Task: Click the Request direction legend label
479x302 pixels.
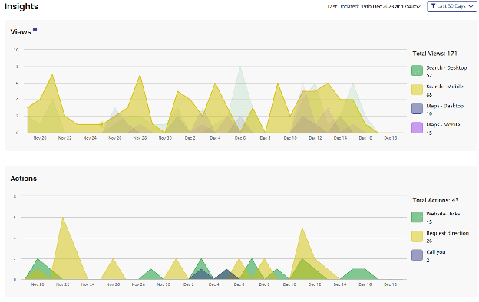Action: coord(448,233)
